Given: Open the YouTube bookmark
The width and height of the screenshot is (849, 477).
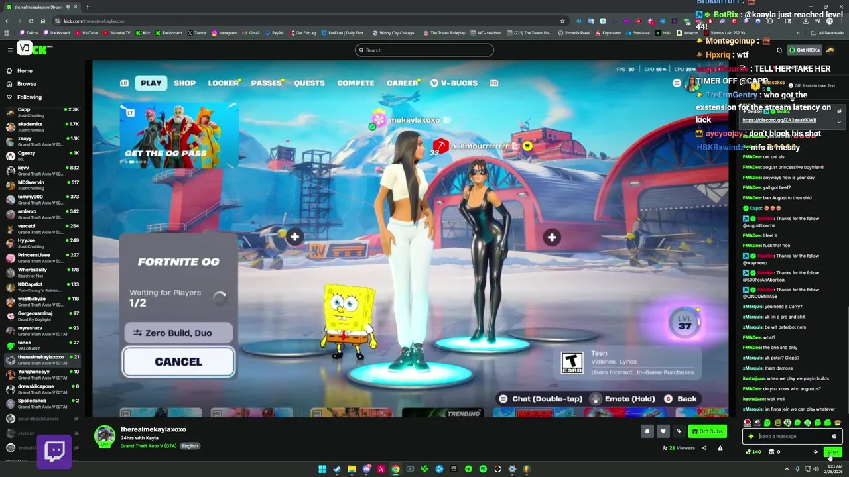Looking at the screenshot, I should pos(86,33).
